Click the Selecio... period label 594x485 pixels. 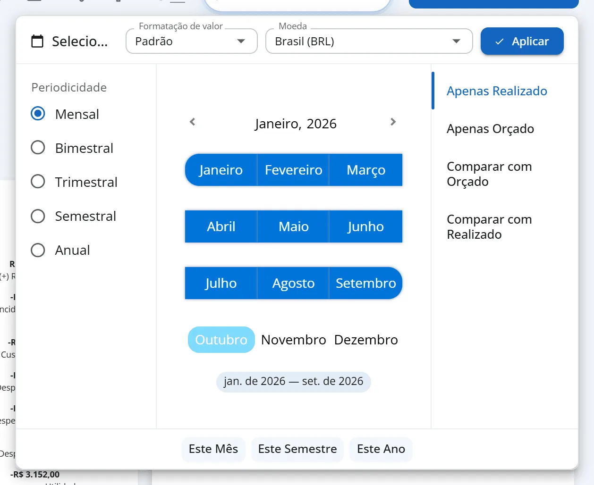point(80,42)
